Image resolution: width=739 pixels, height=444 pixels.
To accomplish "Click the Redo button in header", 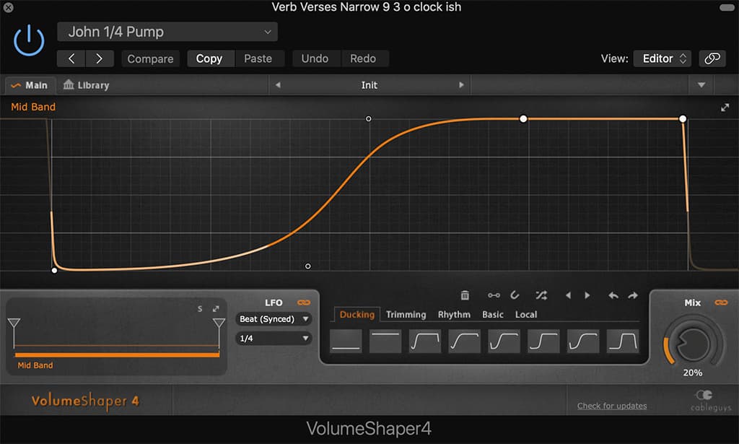I will point(363,58).
